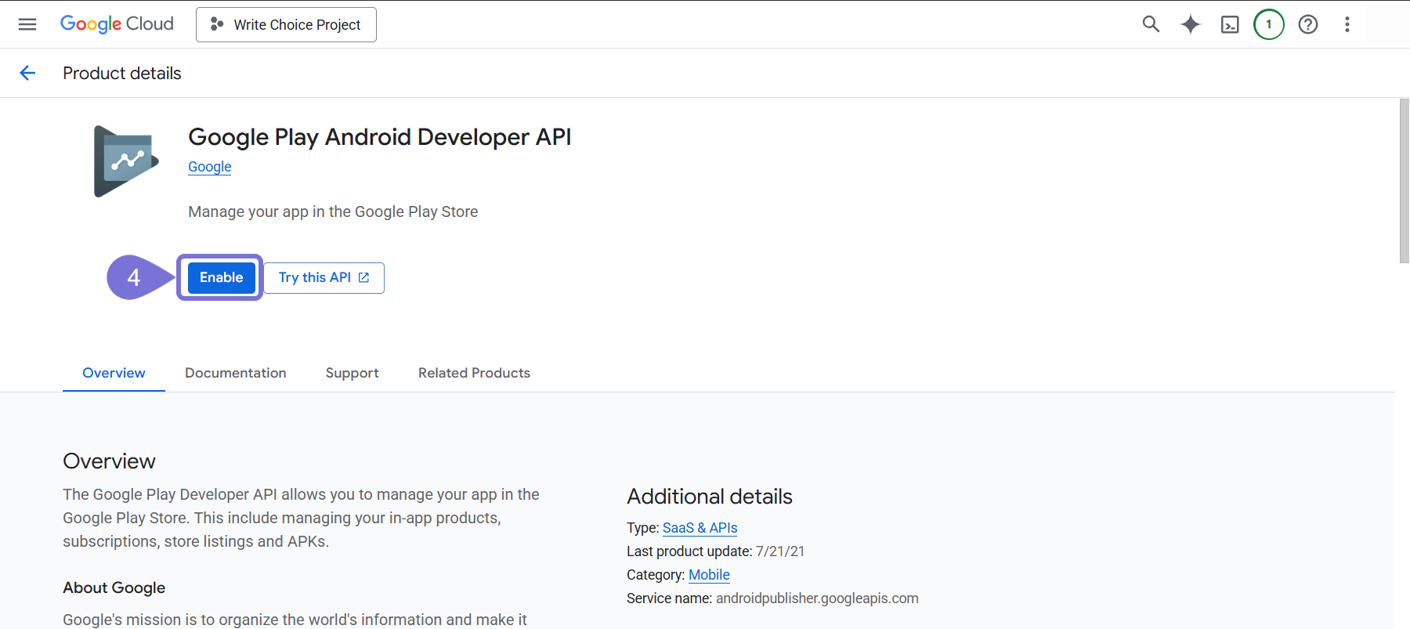This screenshot has height=629, width=1410.
Task: Activate Cloud Shell terminal icon
Action: pos(1230,25)
